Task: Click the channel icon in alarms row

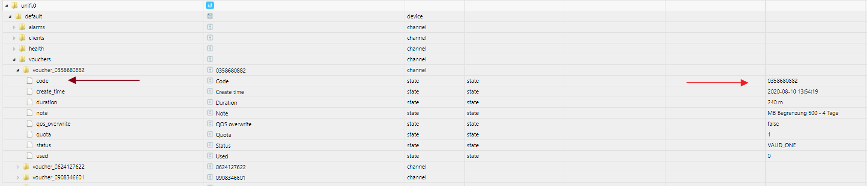Action: click(x=210, y=27)
